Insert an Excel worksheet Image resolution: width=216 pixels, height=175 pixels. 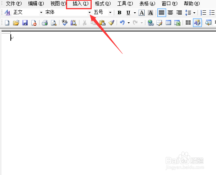tap(177, 23)
